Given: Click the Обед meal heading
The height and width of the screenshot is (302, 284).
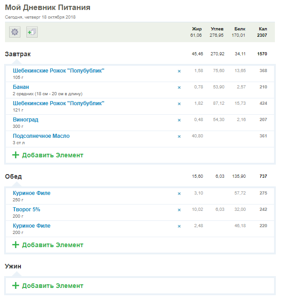Looking at the screenshot, I should [13, 176].
